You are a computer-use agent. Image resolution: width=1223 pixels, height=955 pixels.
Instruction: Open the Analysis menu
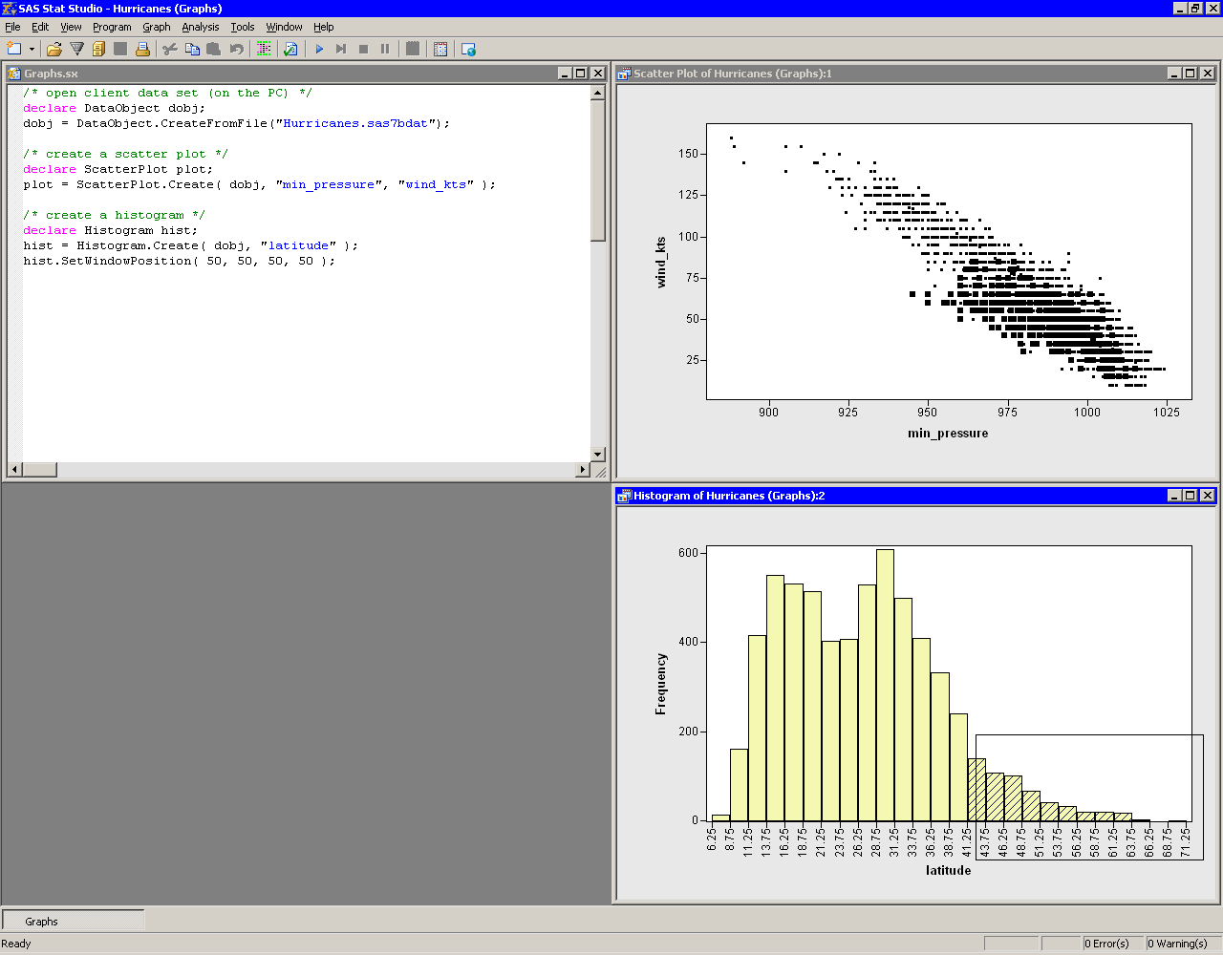pyautogui.click(x=201, y=27)
